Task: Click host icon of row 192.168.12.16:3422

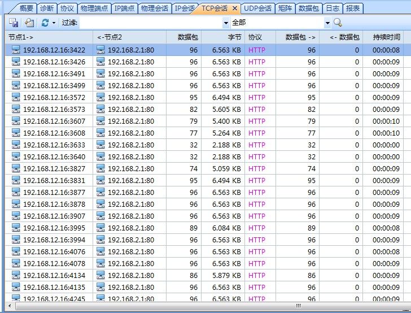Action: (16, 50)
